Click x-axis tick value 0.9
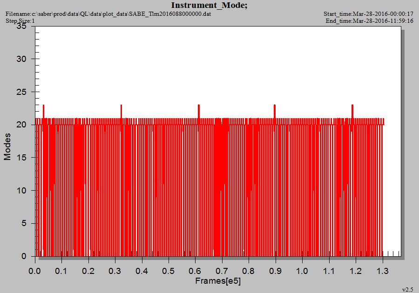419x293 pixels. coord(275,271)
